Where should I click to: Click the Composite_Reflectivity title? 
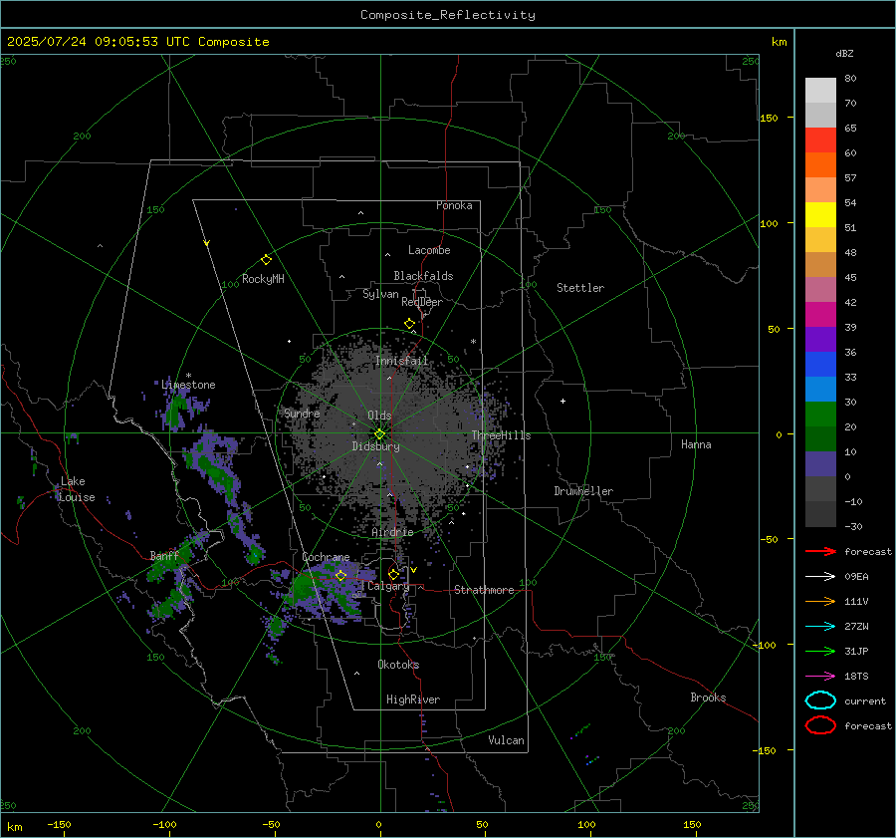point(448,15)
